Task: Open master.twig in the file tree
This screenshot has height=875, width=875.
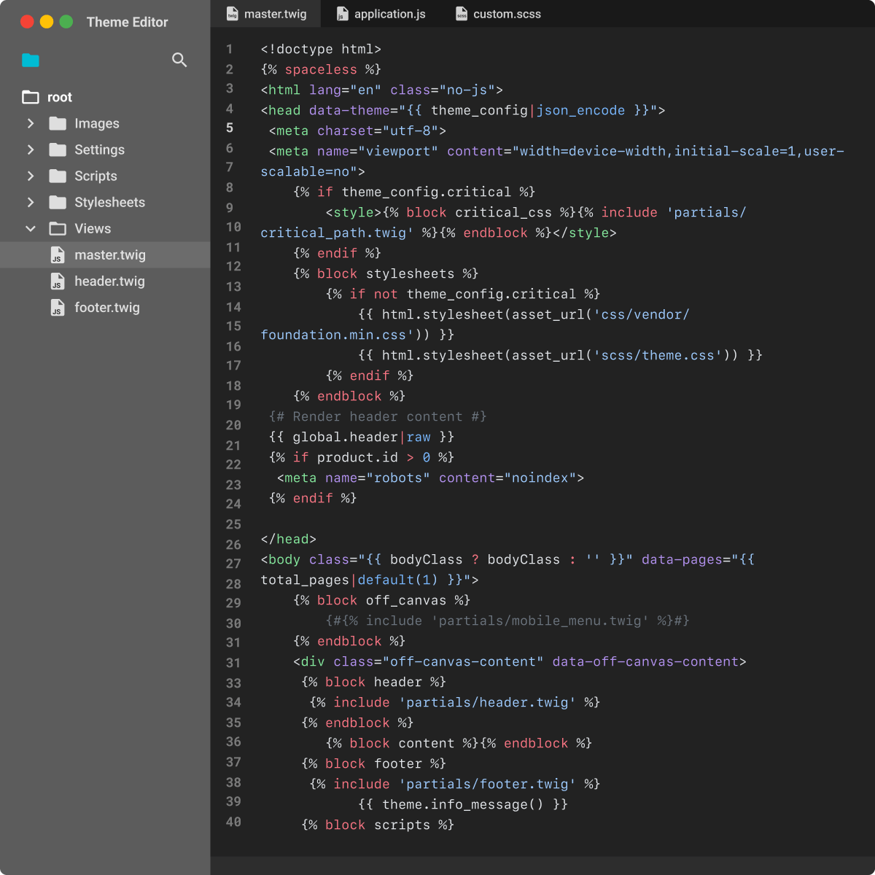Action: (x=105, y=255)
